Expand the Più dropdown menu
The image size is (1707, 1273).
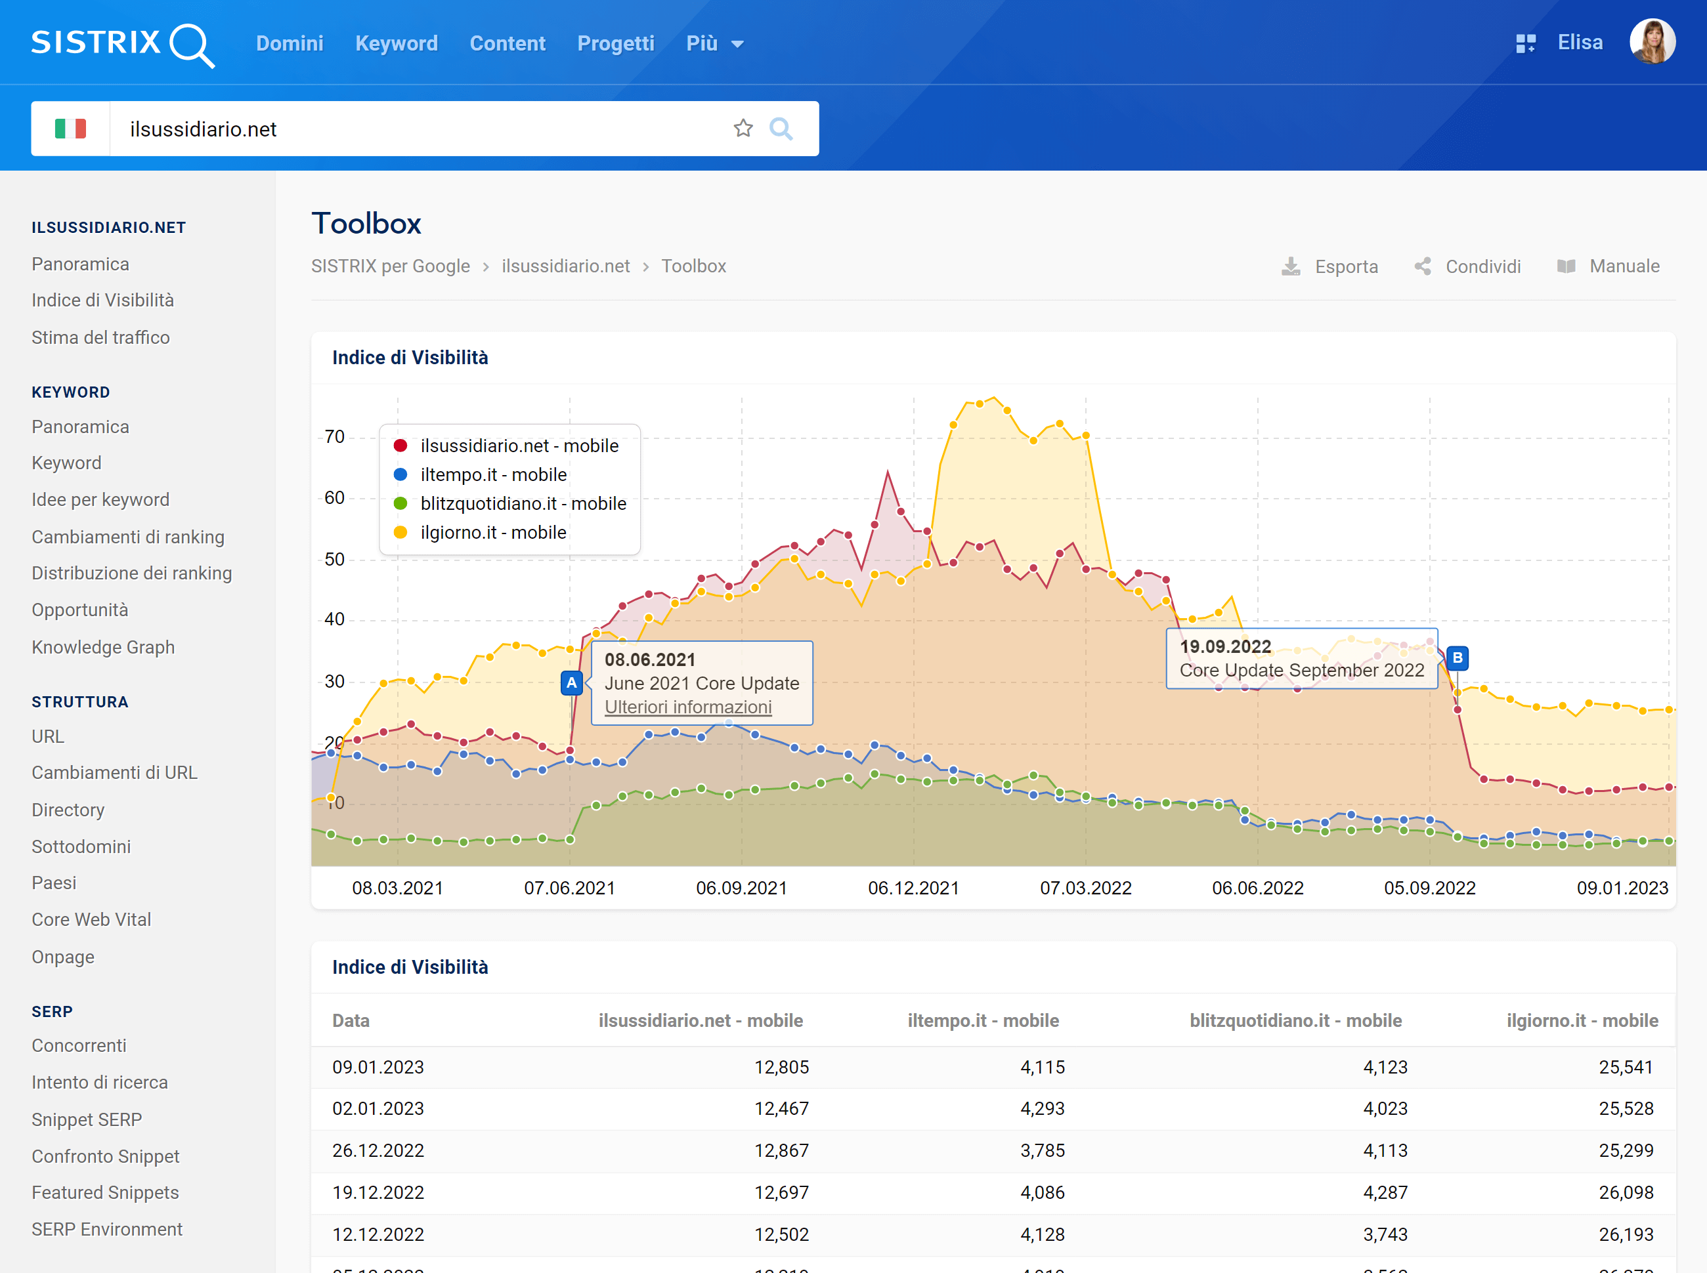point(715,43)
